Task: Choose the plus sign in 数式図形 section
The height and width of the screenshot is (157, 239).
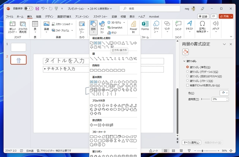Action: coord(91,125)
